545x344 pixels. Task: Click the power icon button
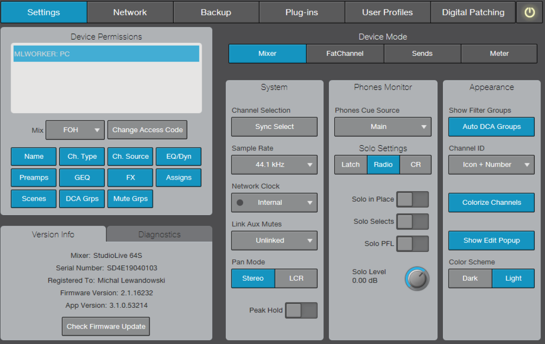529,13
